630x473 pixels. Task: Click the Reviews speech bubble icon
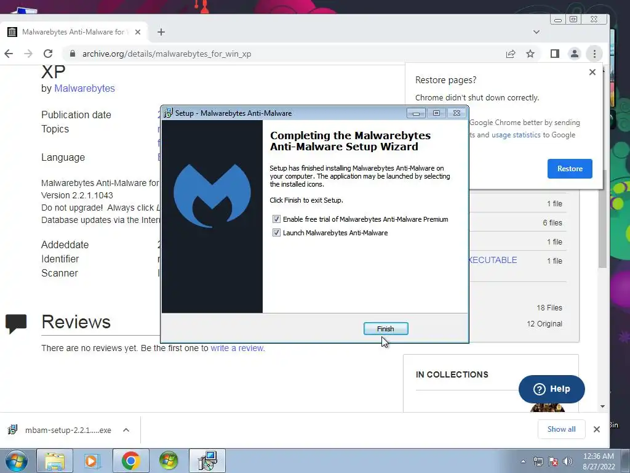tap(16, 323)
